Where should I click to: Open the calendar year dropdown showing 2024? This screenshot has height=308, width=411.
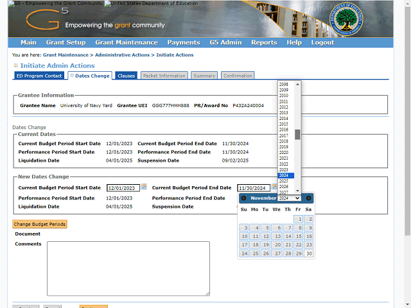289,198
